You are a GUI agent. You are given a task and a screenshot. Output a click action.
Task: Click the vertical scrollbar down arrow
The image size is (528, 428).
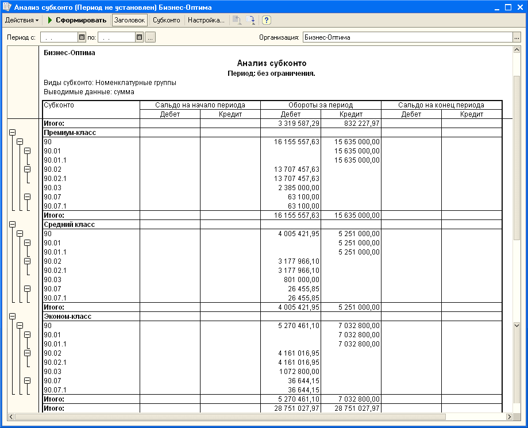(517, 325)
